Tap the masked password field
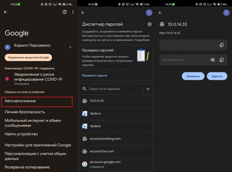The image size is (232, 172). pos(193,60)
